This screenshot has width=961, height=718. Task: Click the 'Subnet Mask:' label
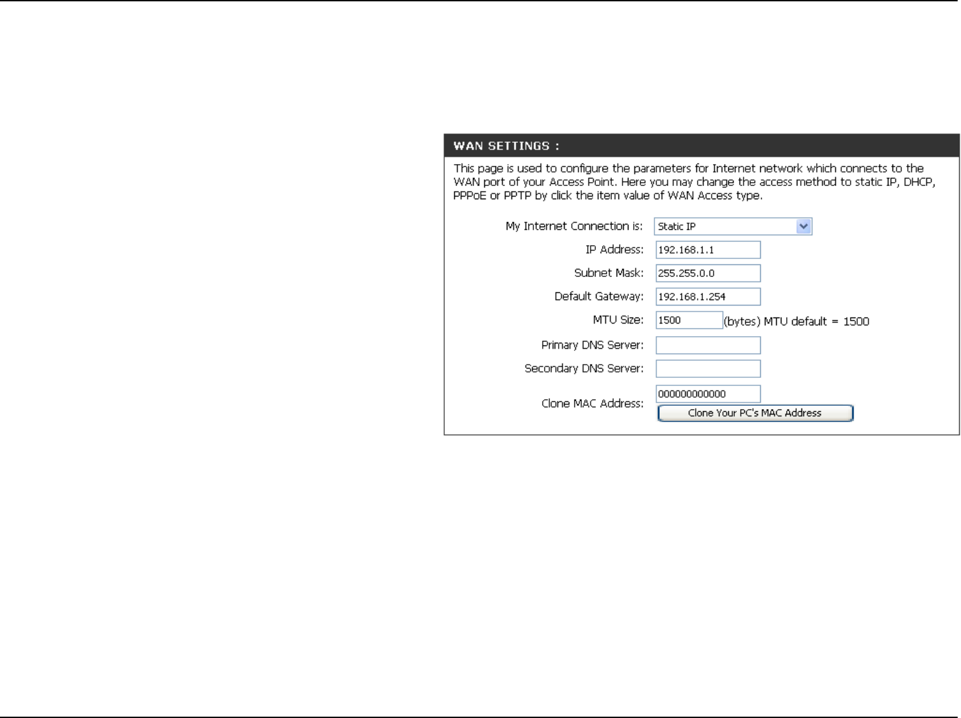(x=609, y=273)
